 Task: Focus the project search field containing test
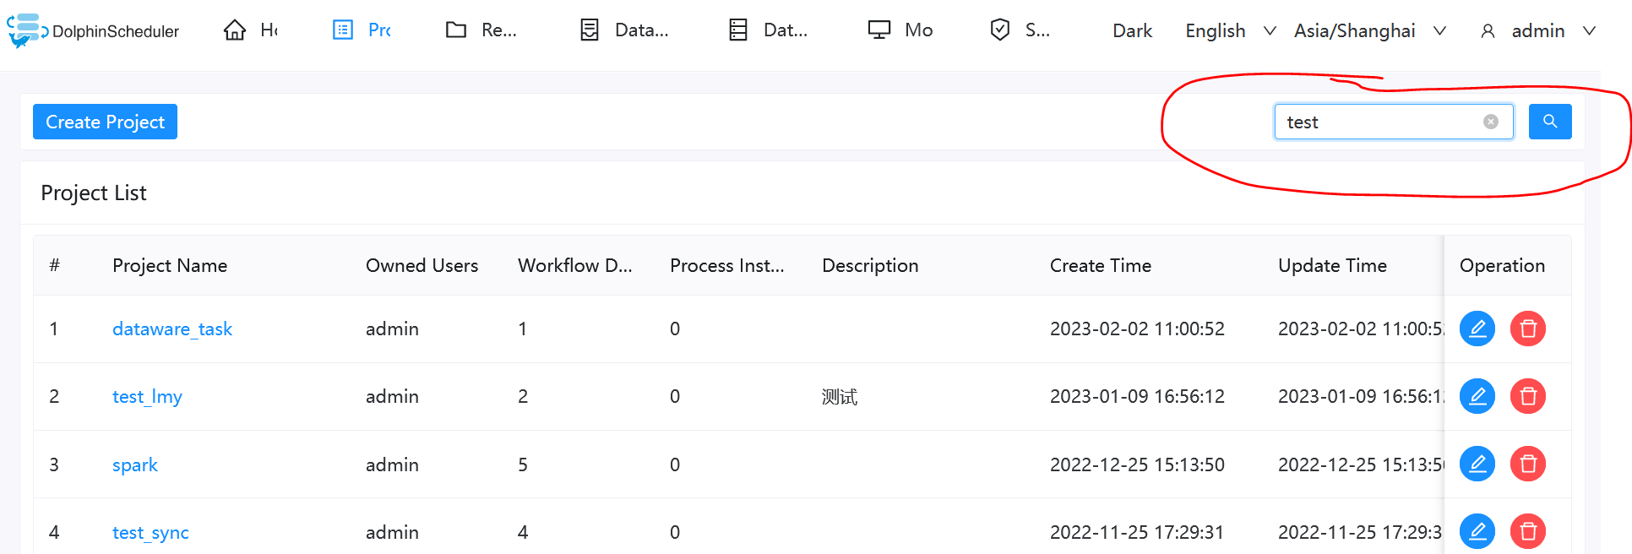(x=1383, y=122)
